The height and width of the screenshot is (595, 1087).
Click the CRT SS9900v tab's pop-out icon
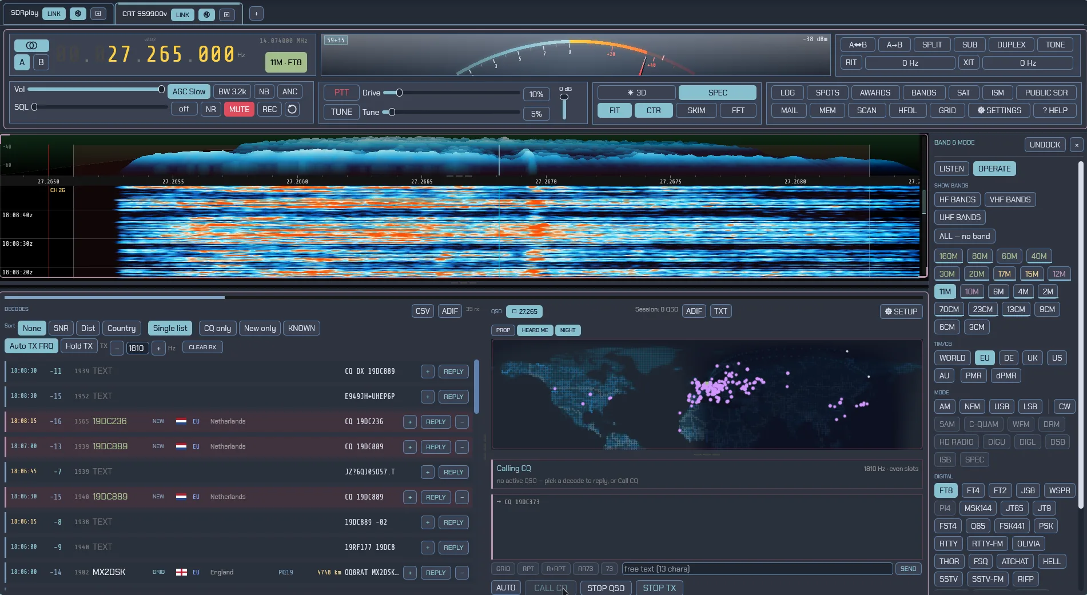(x=227, y=14)
